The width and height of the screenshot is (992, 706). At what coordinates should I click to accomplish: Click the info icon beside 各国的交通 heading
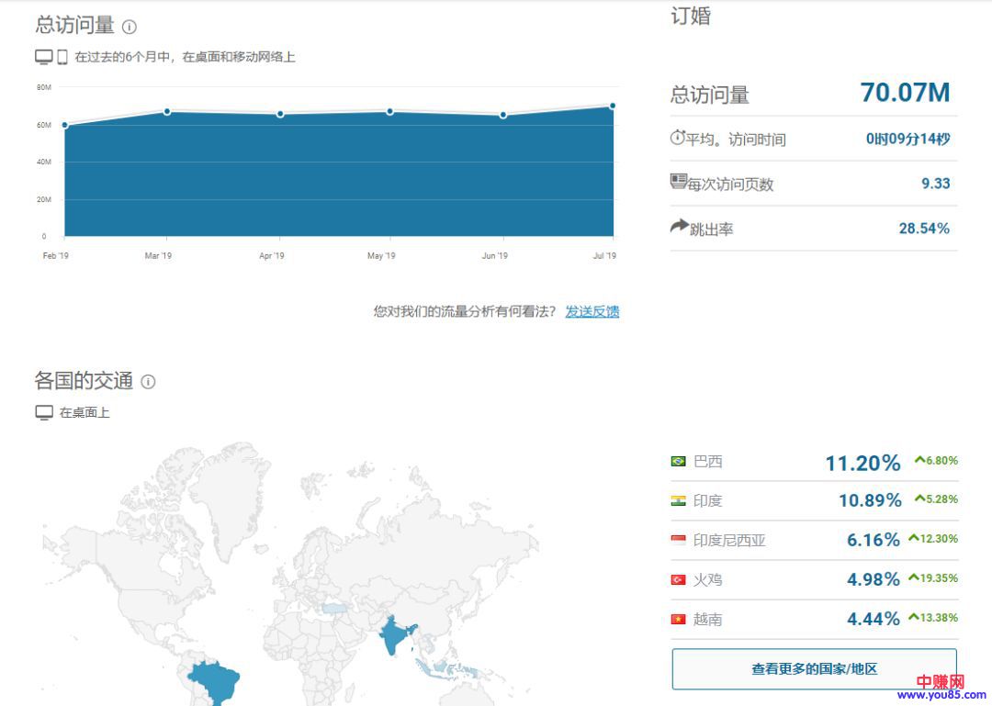[x=148, y=382]
